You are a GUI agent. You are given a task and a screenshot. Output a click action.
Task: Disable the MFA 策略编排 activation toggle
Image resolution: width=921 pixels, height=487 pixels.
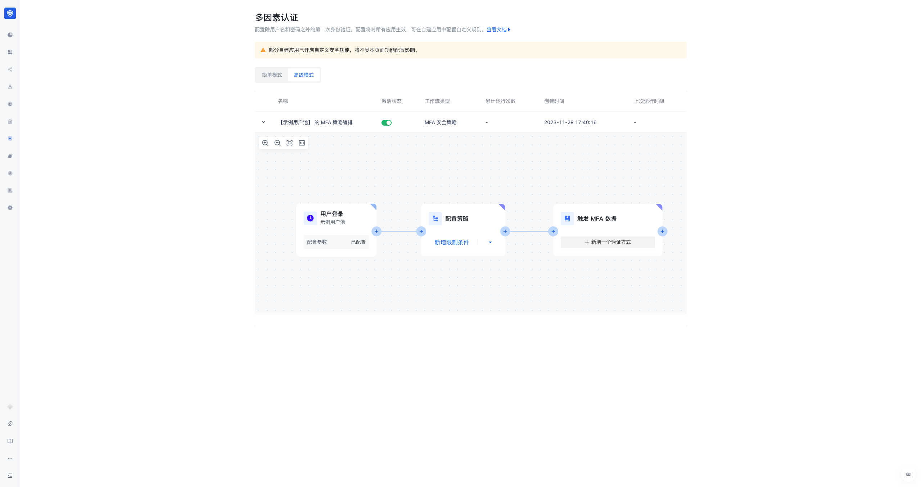pos(387,122)
